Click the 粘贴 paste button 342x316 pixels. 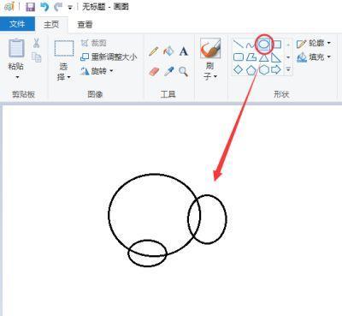coord(16,59)
